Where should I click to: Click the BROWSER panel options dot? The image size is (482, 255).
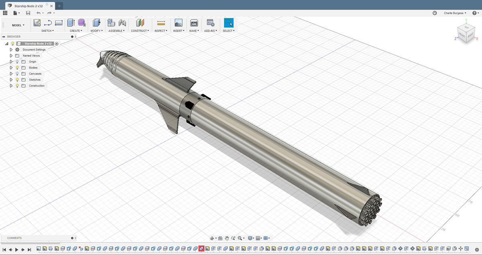[x=72, y=37]
